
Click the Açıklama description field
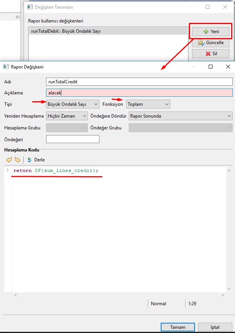point(139,92)
